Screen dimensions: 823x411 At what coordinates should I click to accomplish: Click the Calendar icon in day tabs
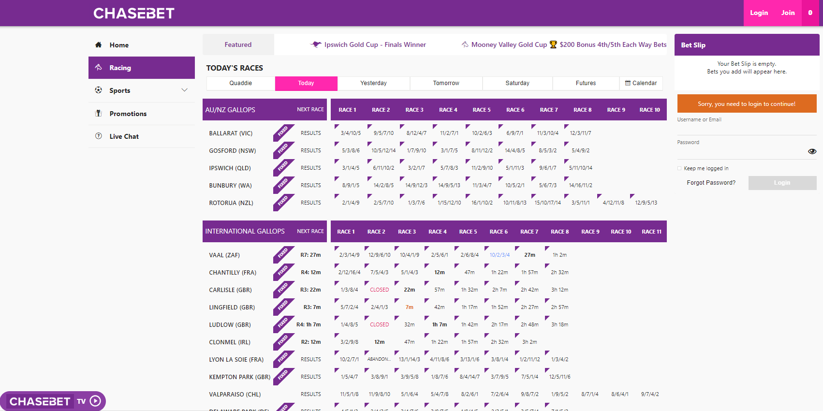pos(628,83)
